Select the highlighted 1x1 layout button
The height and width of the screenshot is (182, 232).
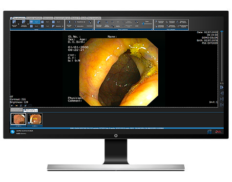(35, 22)
